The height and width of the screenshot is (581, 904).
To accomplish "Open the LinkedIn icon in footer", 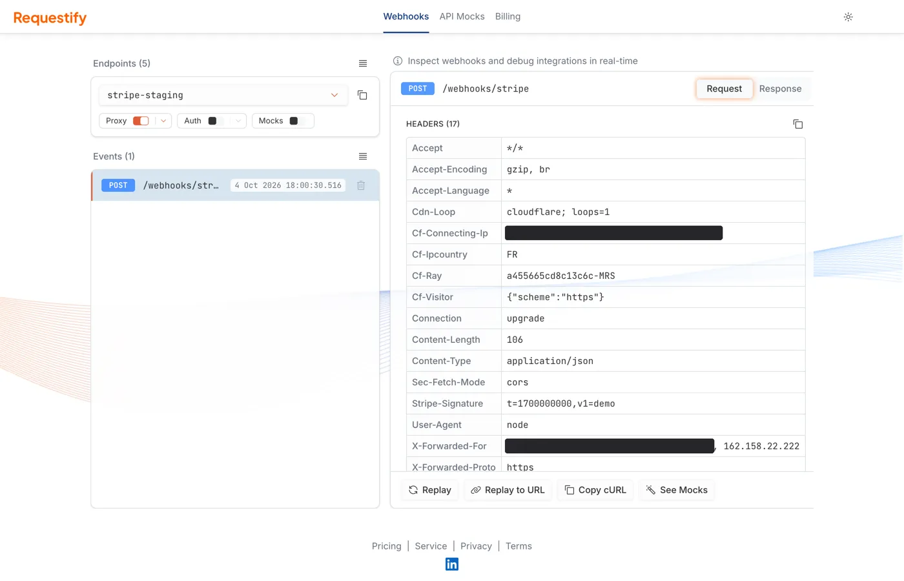I will coord(452,564).
